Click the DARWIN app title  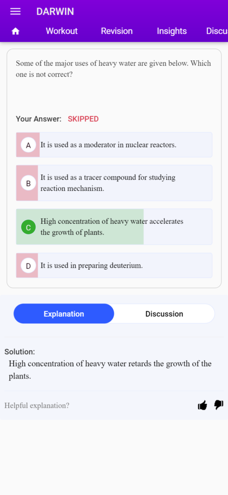pyautogui.click(x=55, y=12)
